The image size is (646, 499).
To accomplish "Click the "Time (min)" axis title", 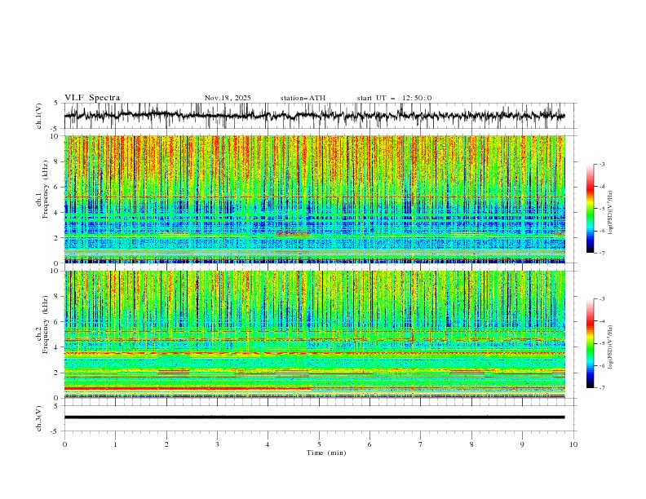I will (326, 453).
